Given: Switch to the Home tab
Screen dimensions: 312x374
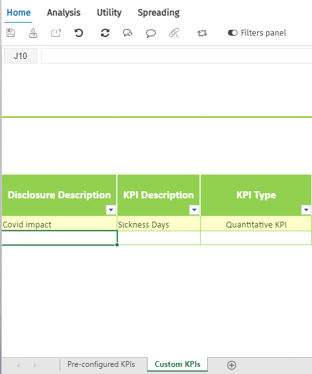Looking at the screenshot, I should pos(19,12).
